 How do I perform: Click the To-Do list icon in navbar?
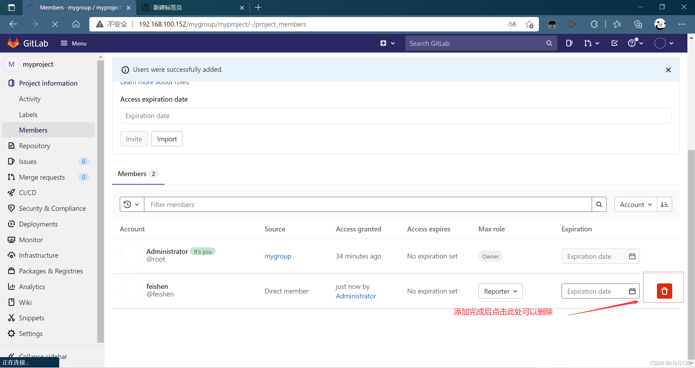click(614, 43)
